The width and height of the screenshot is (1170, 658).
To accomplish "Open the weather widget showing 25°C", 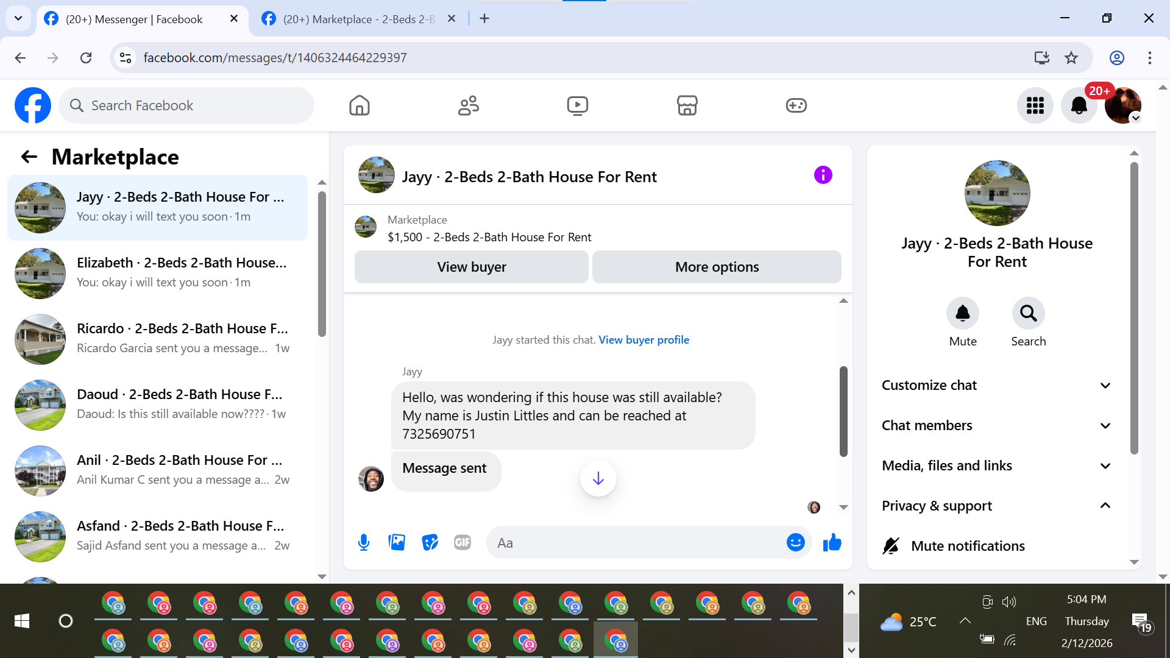I will pos(908,622).
